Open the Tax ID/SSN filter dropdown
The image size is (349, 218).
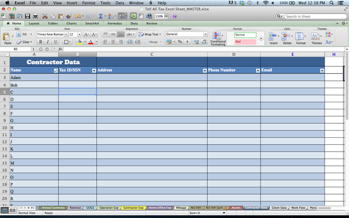94,70
